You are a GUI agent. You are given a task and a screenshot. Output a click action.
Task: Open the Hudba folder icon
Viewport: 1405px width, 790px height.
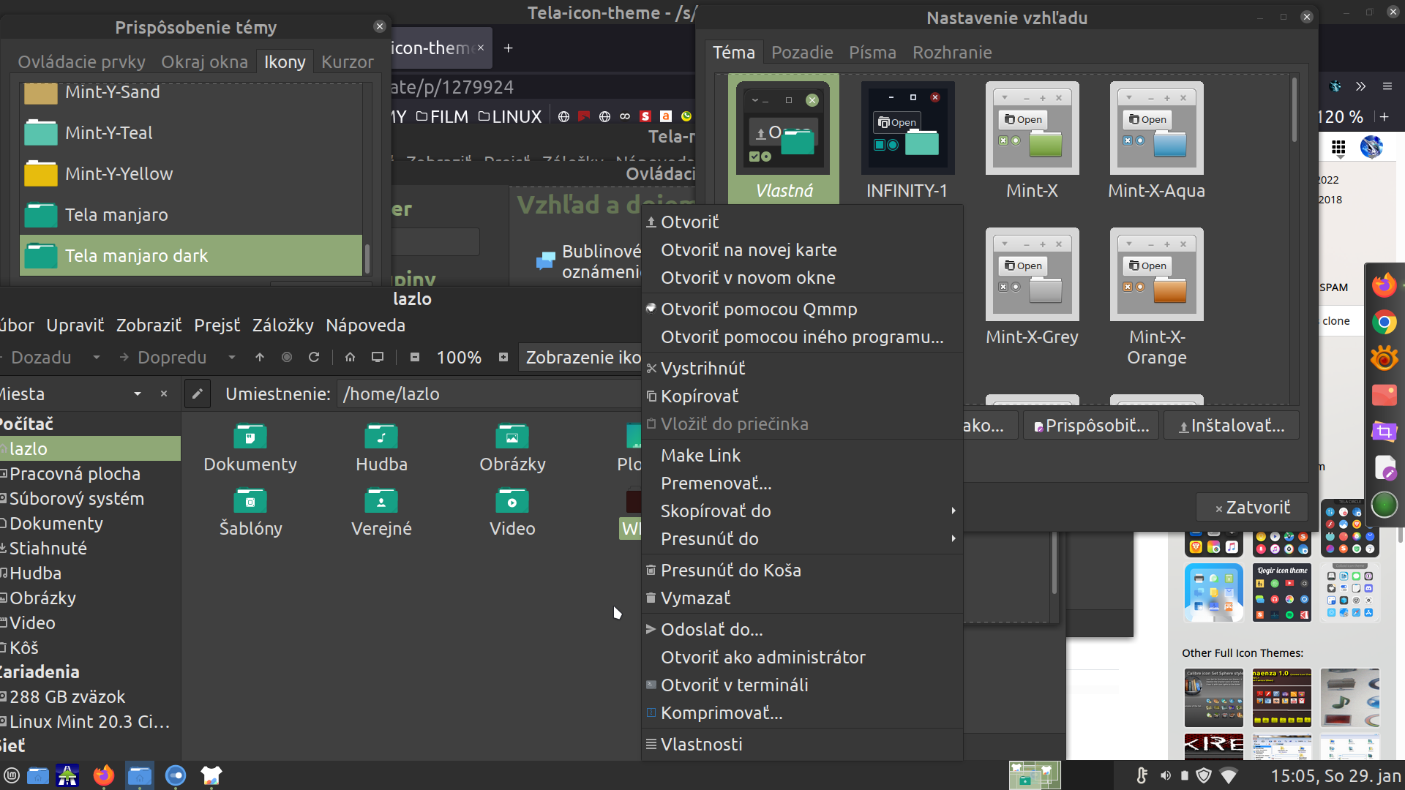click(381, 437)
